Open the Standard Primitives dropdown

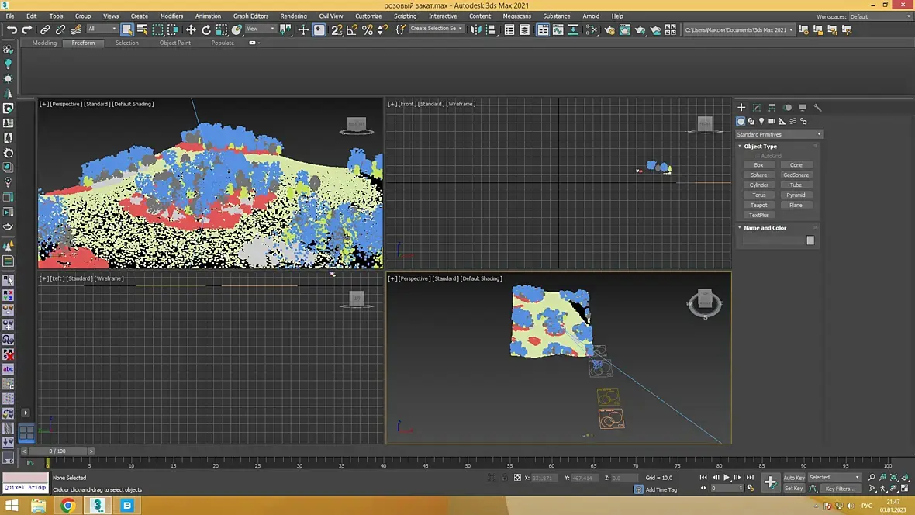pos(779,134)
